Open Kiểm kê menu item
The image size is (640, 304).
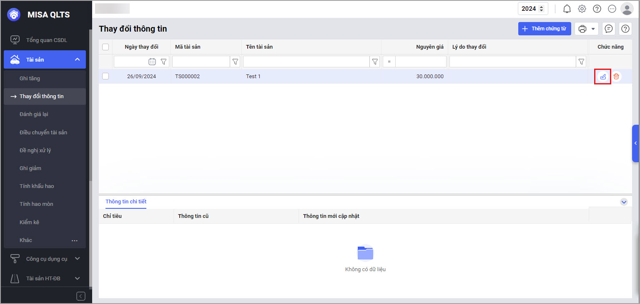(x=29, y=222)
